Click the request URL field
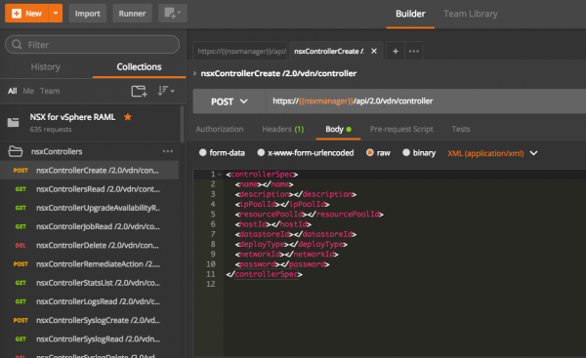 (x=426, y=101)
